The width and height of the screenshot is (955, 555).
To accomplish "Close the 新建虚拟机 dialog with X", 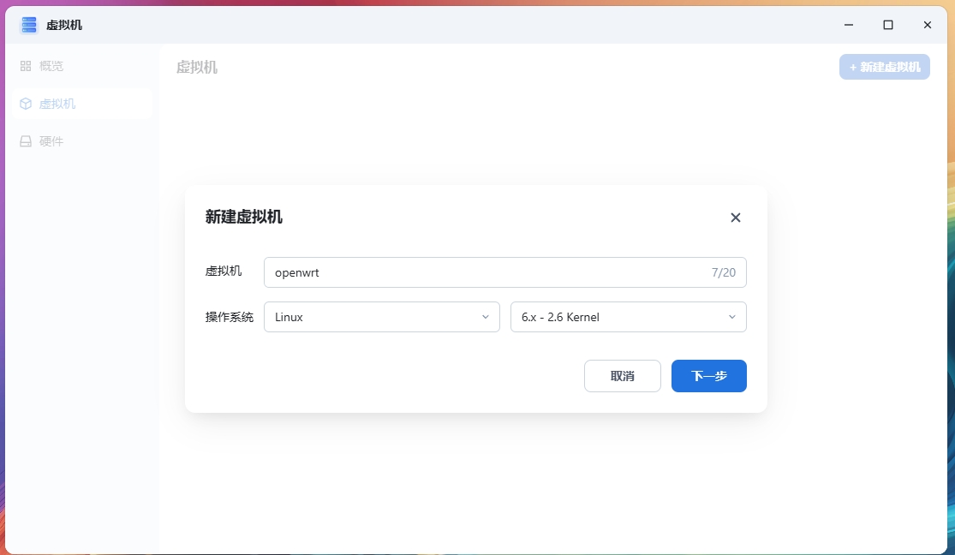I will 735,218.
